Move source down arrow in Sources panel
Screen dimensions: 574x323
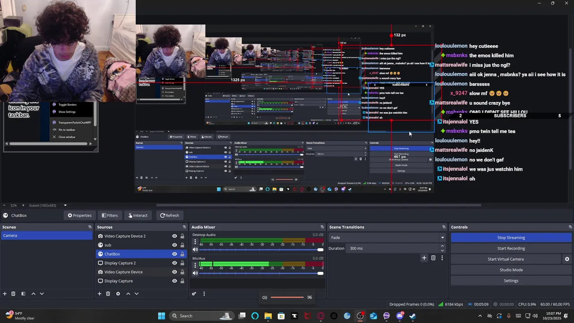point(136,294)
